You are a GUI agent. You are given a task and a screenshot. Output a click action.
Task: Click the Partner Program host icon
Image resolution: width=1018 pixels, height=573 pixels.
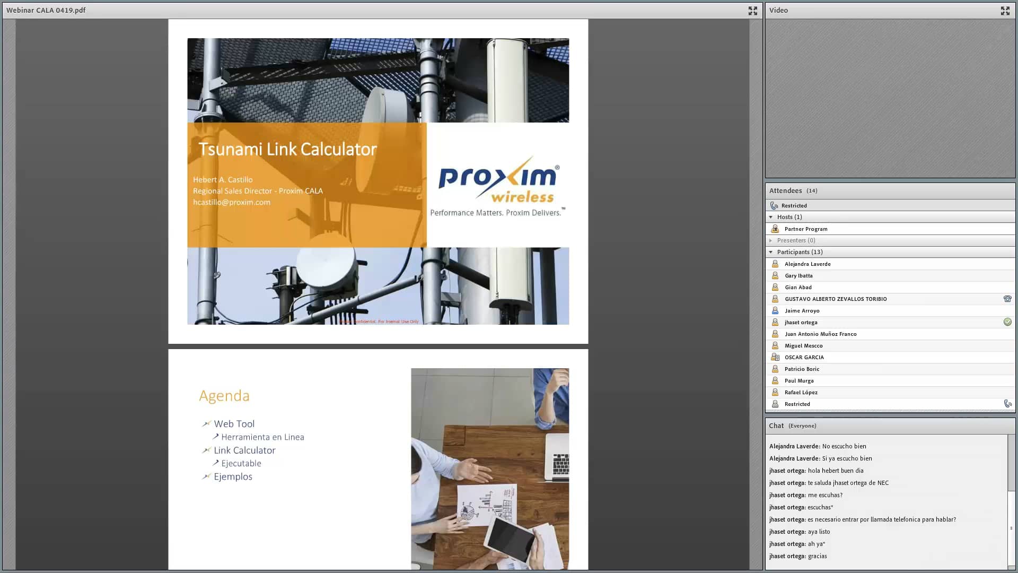click(x=775, y=229)
